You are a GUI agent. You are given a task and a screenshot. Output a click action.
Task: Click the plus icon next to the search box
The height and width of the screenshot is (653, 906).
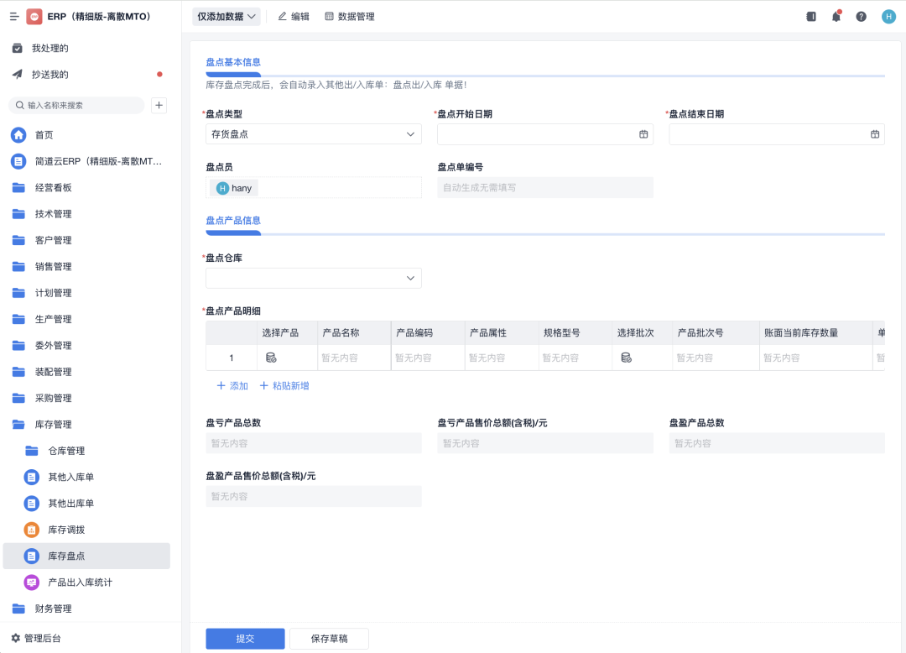point(159,105)
